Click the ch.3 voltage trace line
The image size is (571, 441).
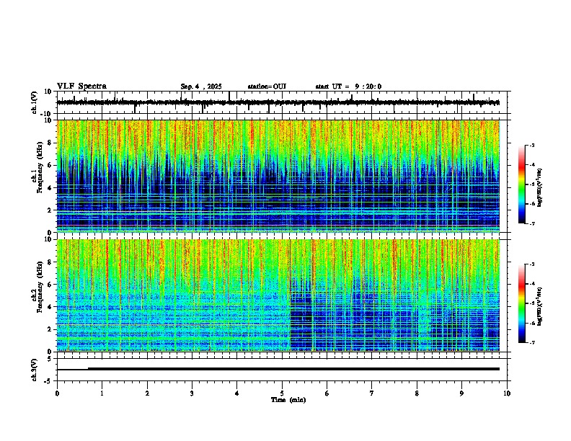[278, 369]
